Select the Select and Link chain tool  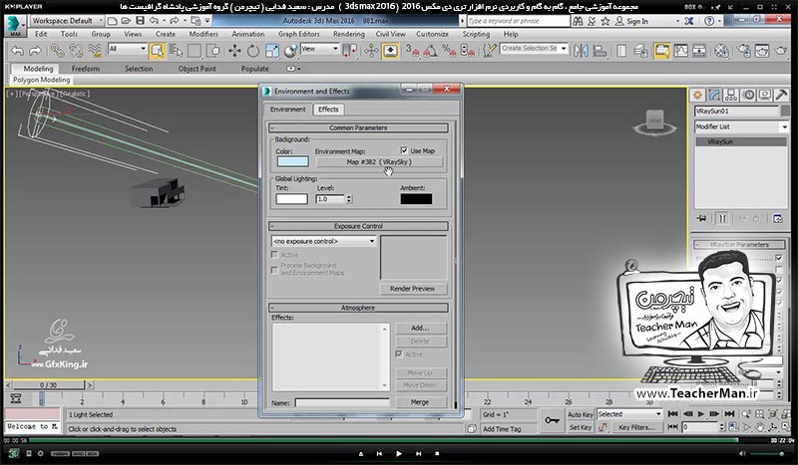pos(57,51)
